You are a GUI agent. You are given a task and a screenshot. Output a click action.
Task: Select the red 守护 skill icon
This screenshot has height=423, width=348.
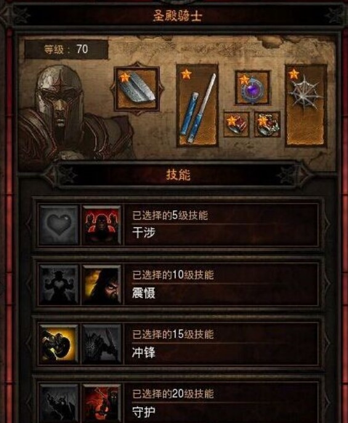point(102,403)
